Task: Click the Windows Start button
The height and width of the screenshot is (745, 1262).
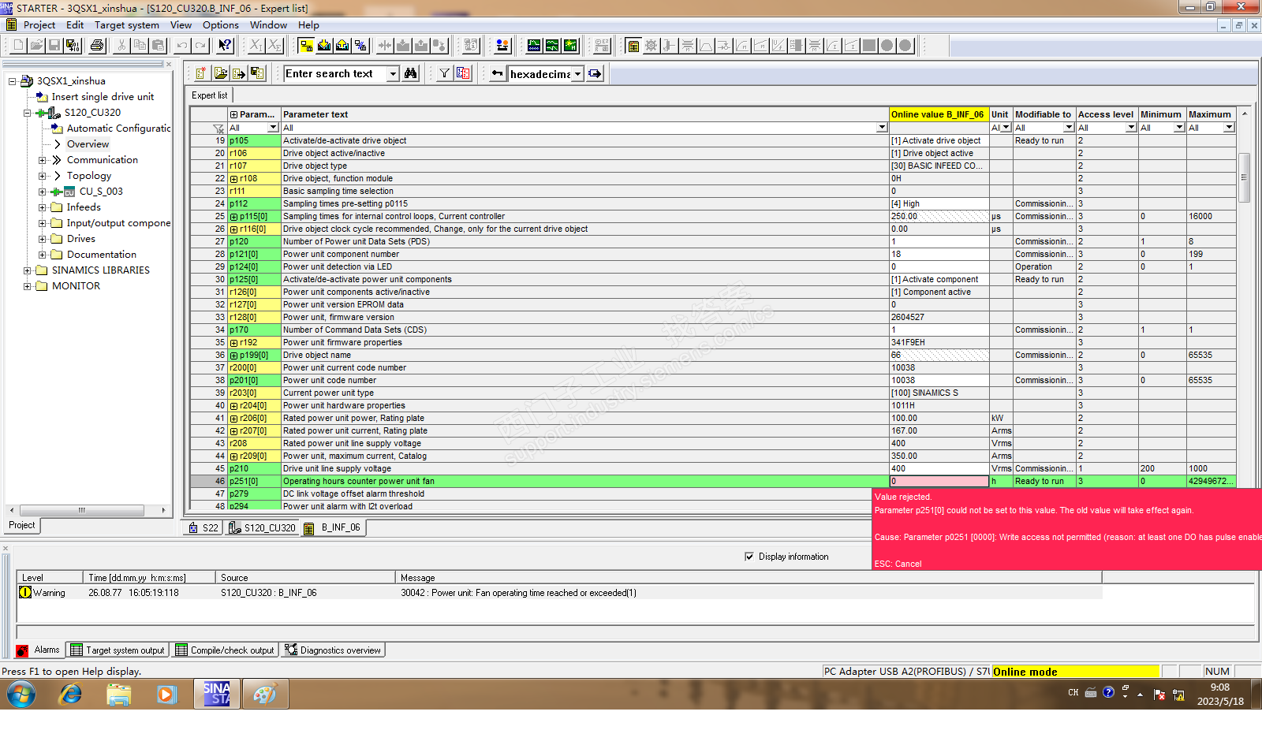Action: [x=21, y=695]
